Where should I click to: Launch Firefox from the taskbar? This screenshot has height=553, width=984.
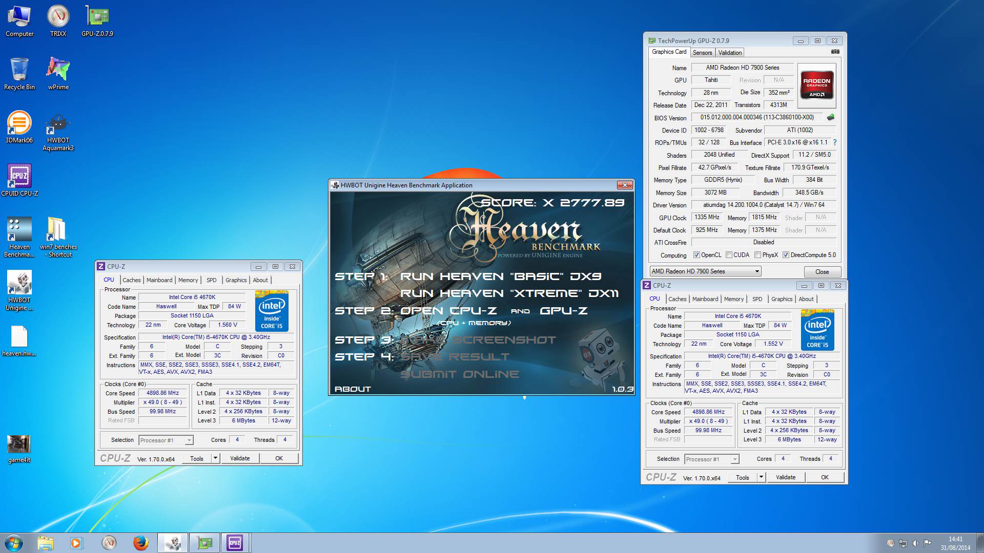[x=140, y=543]
